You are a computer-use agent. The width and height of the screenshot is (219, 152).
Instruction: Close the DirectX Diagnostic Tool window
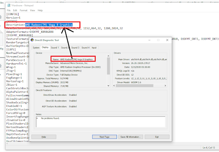pos(167,40)
